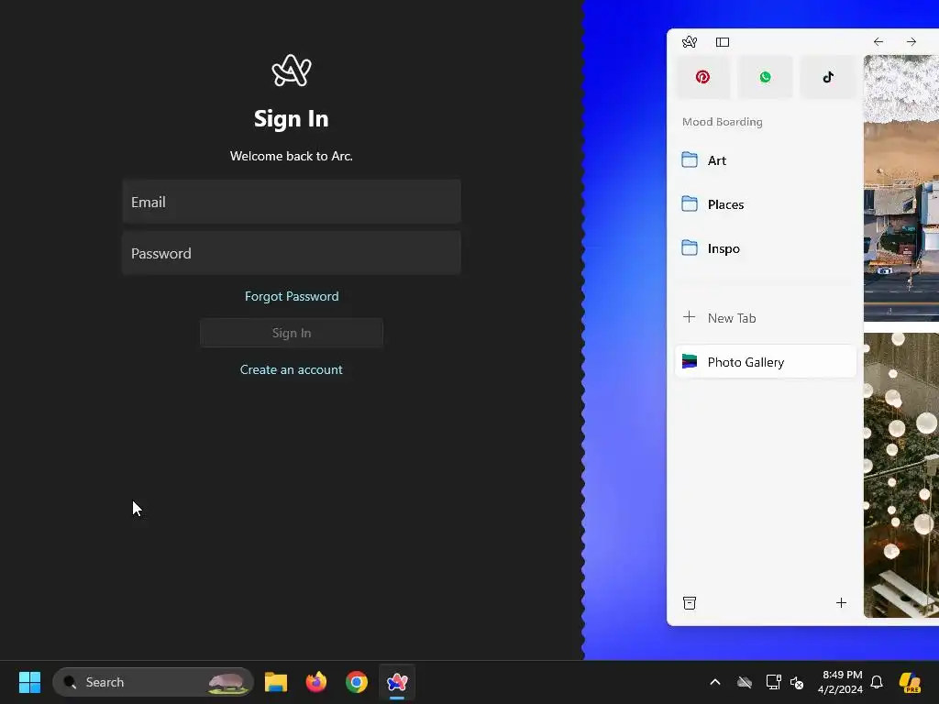The height and width of the screenshot is (704, 939).
Task: Click New Tab in the sidebar
Action: tap(766, 318)
